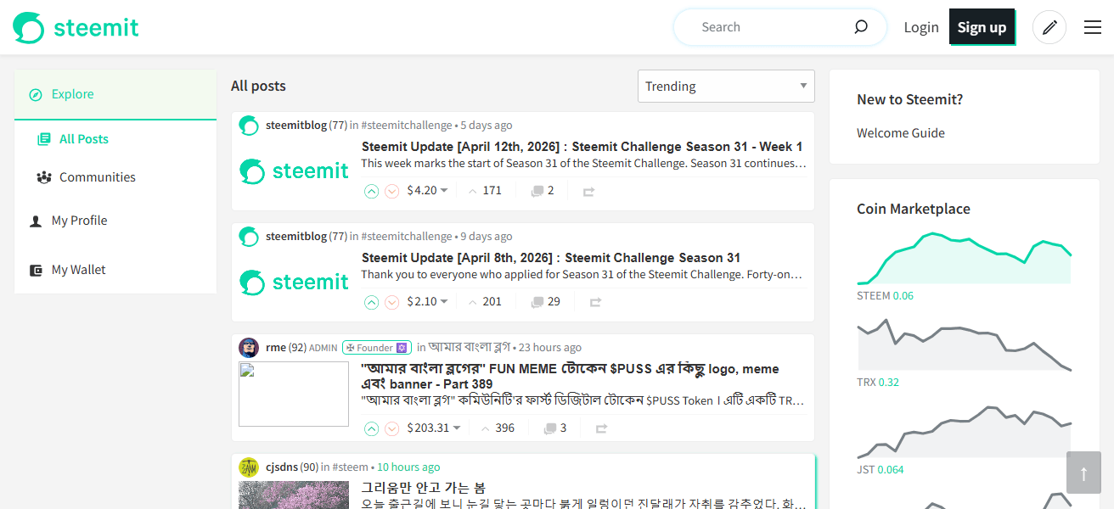Click the Steemit logo in the header
The width and height of the screenshot is (1114, 509).
coord(76,27)
